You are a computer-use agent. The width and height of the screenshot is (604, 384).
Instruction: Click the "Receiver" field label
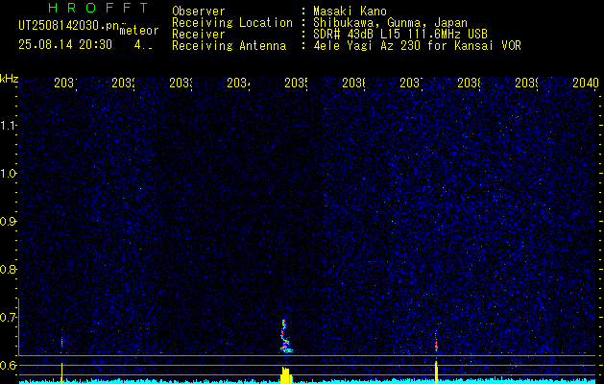(199, 35)
